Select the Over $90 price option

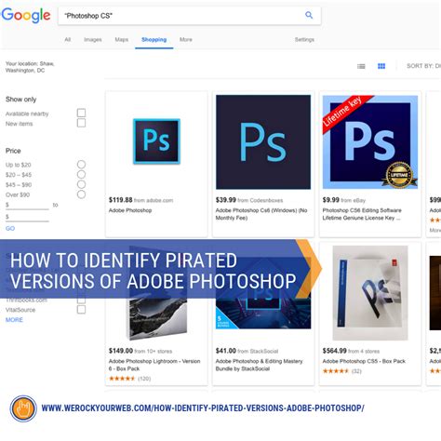click(81, 194)
